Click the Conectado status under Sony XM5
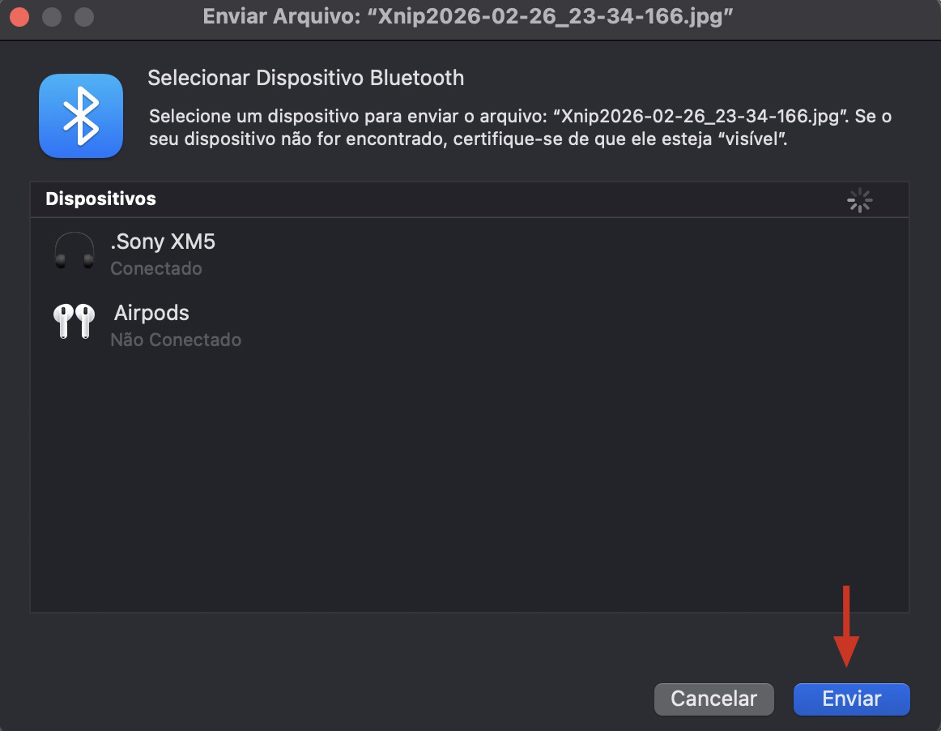941x731 pixels. (x=156, y=268)
